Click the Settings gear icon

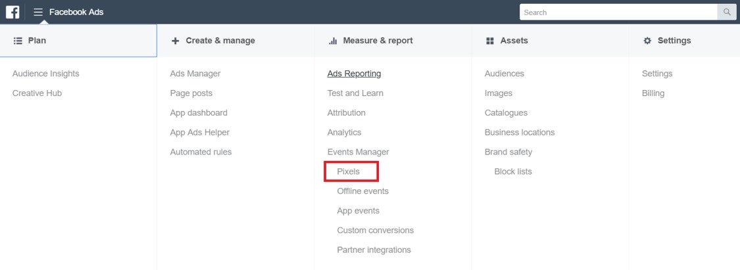(x=647, y=41)
